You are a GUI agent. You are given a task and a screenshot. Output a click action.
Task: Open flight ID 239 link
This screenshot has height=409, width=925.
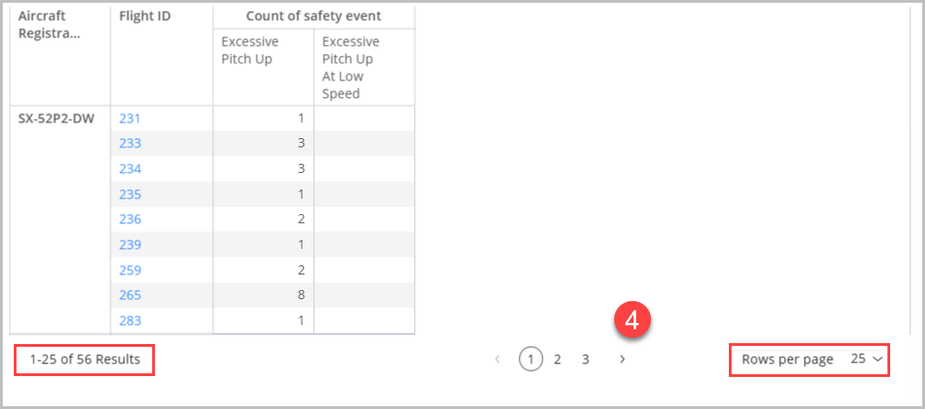click(x=130, y=245)
